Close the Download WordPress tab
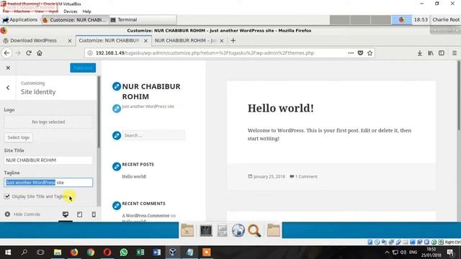 click(x=70, y=41)
